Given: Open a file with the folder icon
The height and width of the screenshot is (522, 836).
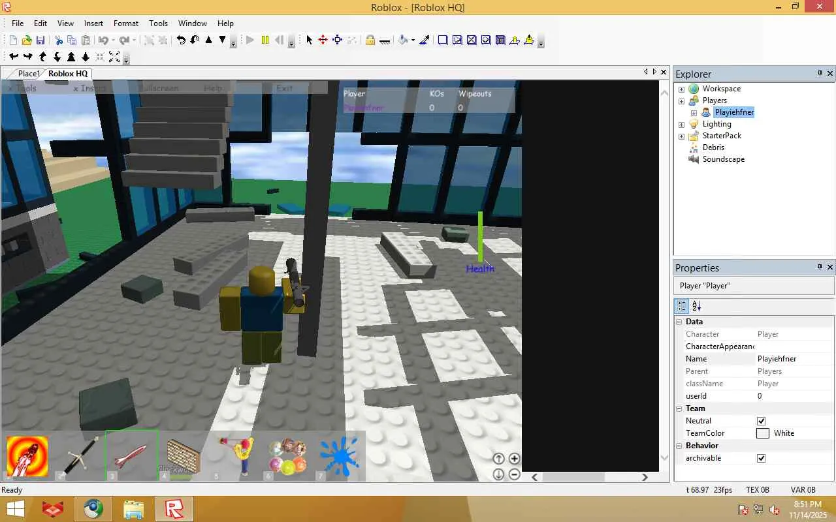Looking at the screenshot, I should pyautogui.click(x=27, y=40).
